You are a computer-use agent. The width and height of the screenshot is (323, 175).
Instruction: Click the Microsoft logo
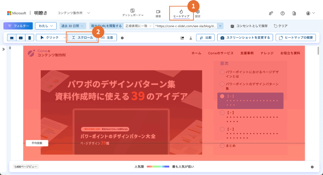pos(17,13)
